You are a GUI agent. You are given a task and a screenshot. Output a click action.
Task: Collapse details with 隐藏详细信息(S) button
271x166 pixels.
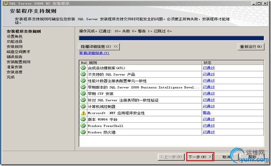pyautogui.click(x=99, y=46)
